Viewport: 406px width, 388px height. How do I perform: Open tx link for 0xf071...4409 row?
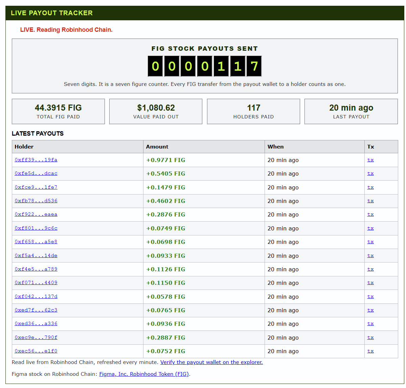[370, 282]
